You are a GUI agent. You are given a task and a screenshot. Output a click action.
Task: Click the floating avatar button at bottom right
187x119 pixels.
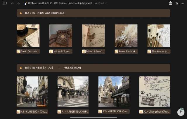[181, 112]
